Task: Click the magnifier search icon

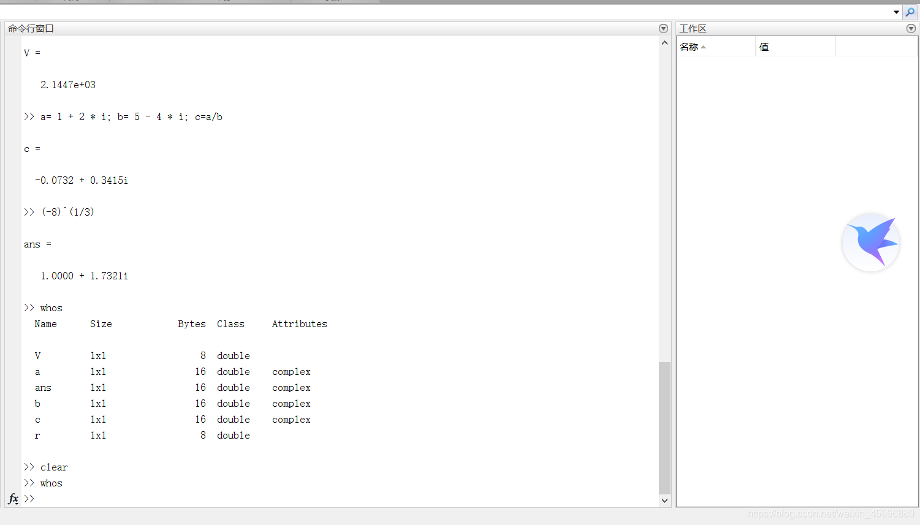Action: coord(910,12)
